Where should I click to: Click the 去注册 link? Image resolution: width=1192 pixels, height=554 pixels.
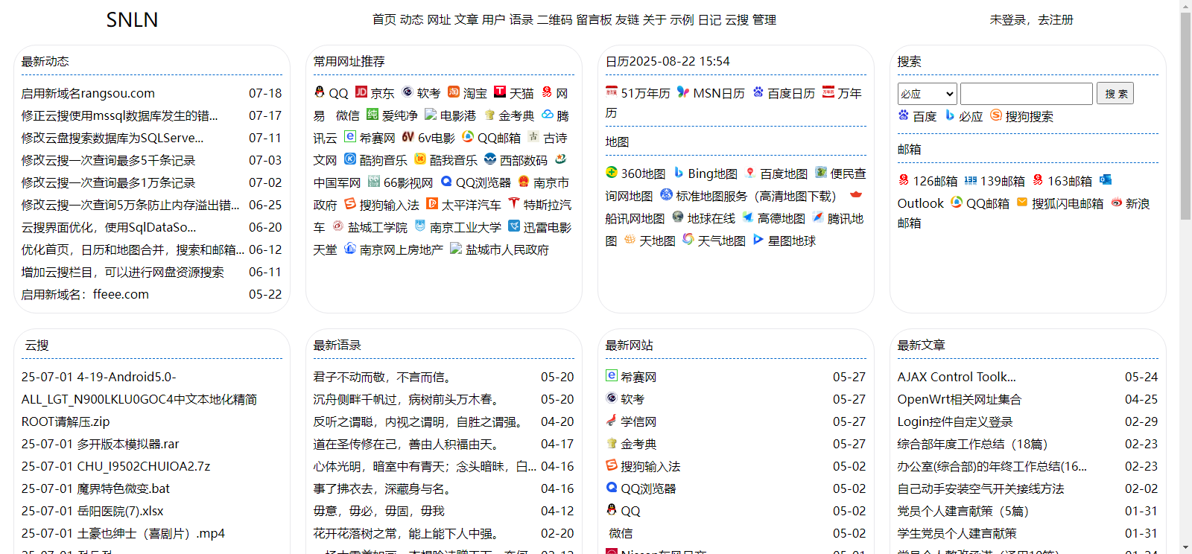coord(1056,20)
